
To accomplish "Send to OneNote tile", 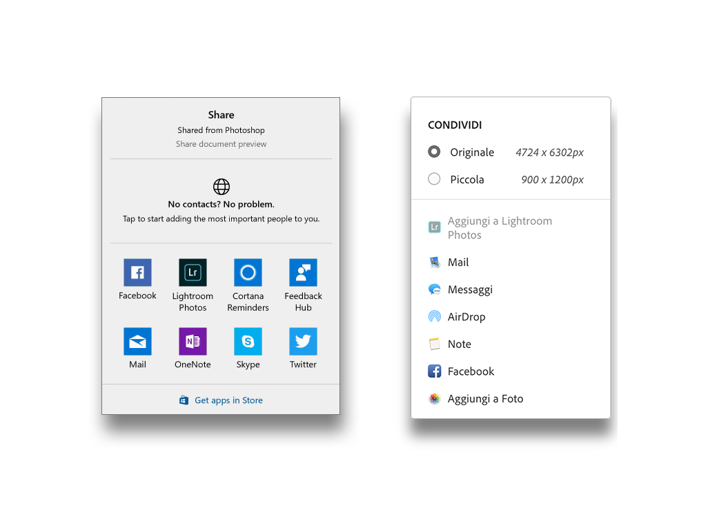I will (x=193, y=341).
